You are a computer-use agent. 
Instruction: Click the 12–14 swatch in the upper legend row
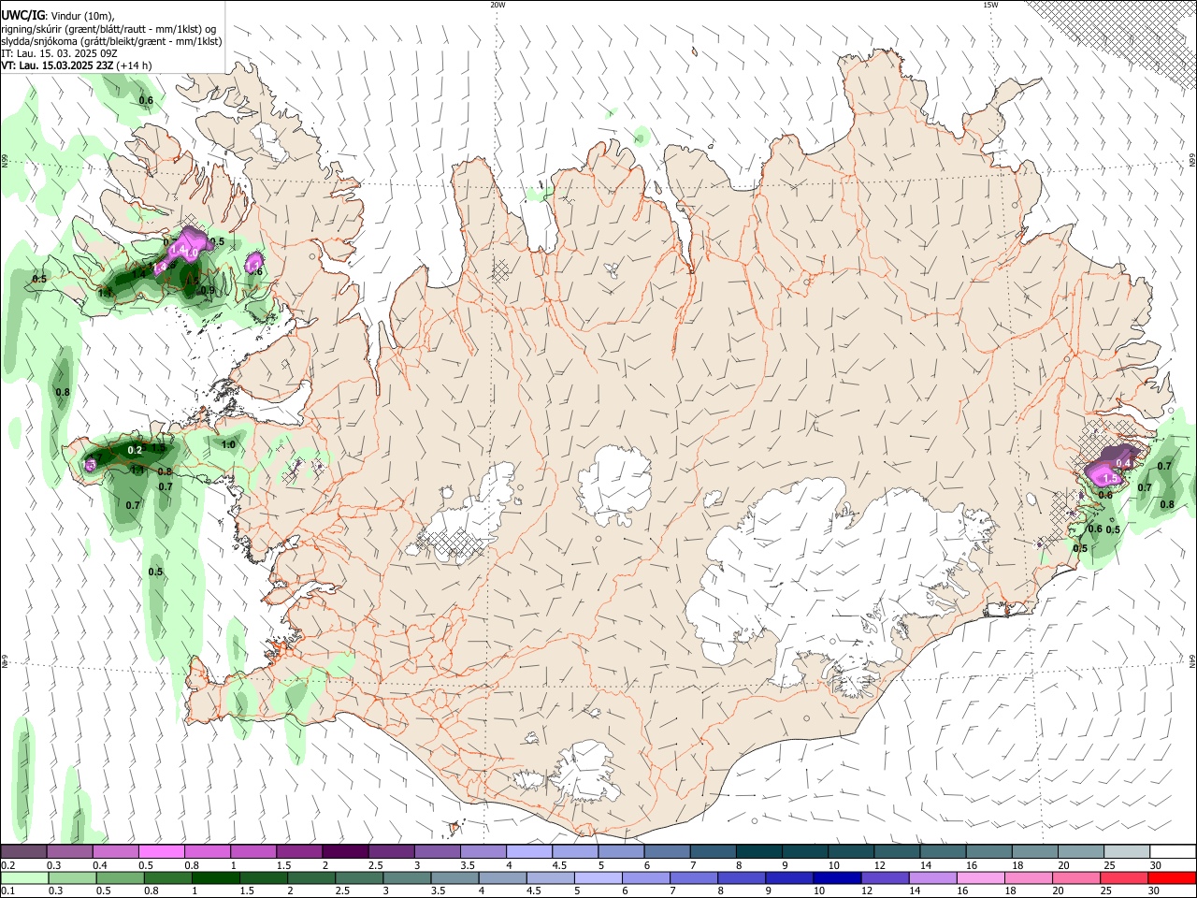pyautogui.click(x=896, y=851)
